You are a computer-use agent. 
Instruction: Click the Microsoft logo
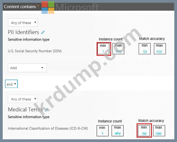[48, 7]
